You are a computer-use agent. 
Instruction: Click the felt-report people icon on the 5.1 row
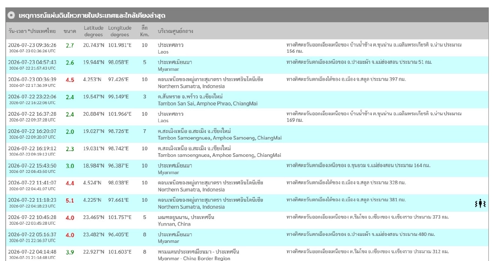(x=480, y=203)
